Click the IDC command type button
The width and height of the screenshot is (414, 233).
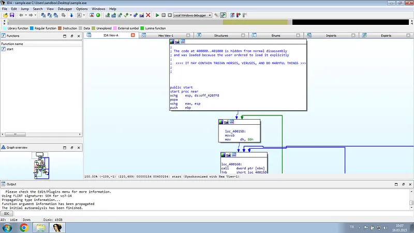(7, 213)
